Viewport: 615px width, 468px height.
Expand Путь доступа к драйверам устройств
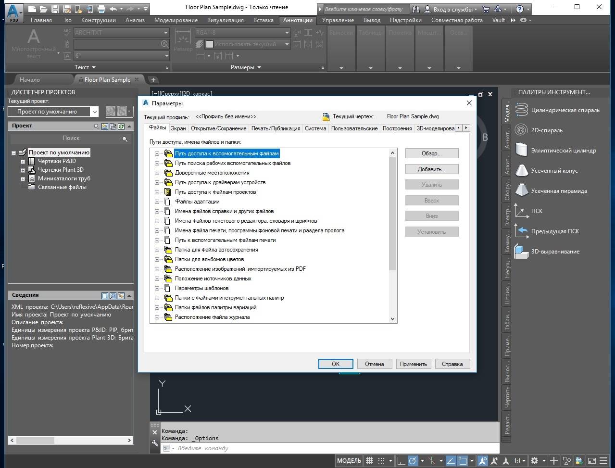coord(157,182)
